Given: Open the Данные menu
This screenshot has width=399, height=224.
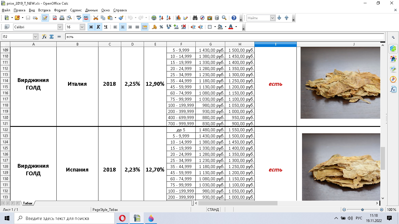Looking at the screenshot, I should (x=91, y=10).
